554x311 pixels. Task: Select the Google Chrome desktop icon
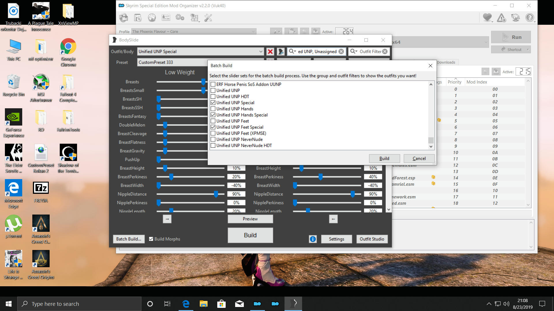68,52
